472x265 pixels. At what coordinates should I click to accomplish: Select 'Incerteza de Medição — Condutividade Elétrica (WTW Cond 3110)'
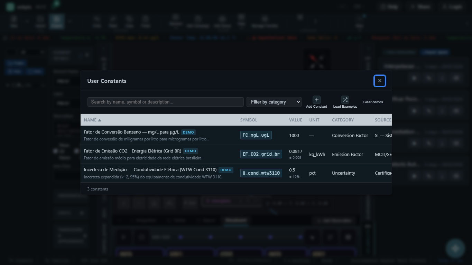[150, 170]
